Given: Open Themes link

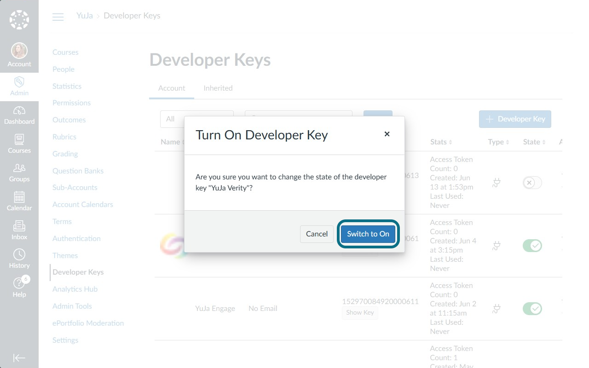Looking at the screenshot, I should tap(65, 255).
